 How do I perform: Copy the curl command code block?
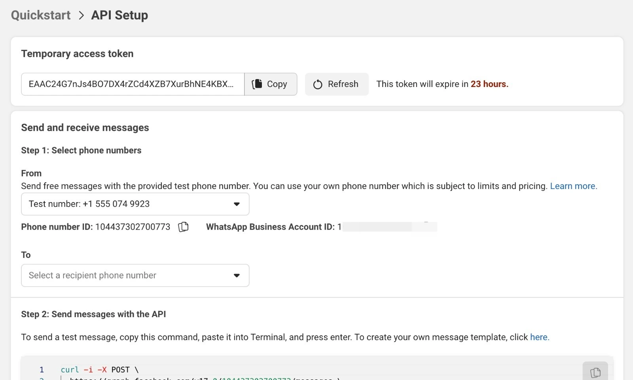tap(595, 372)
